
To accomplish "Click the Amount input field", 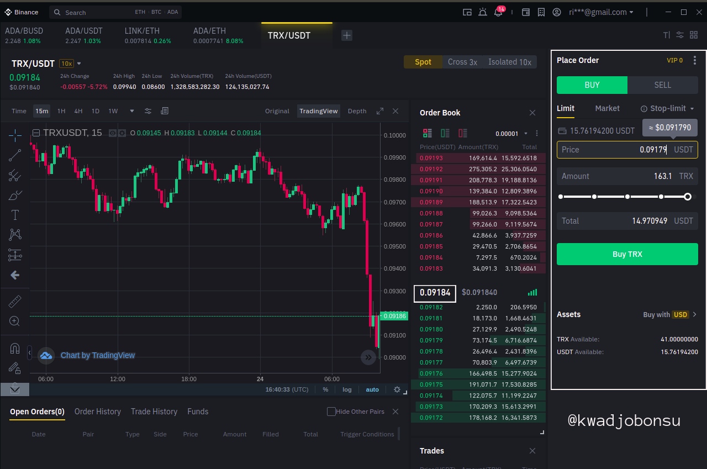I will (x=627, y=176).
